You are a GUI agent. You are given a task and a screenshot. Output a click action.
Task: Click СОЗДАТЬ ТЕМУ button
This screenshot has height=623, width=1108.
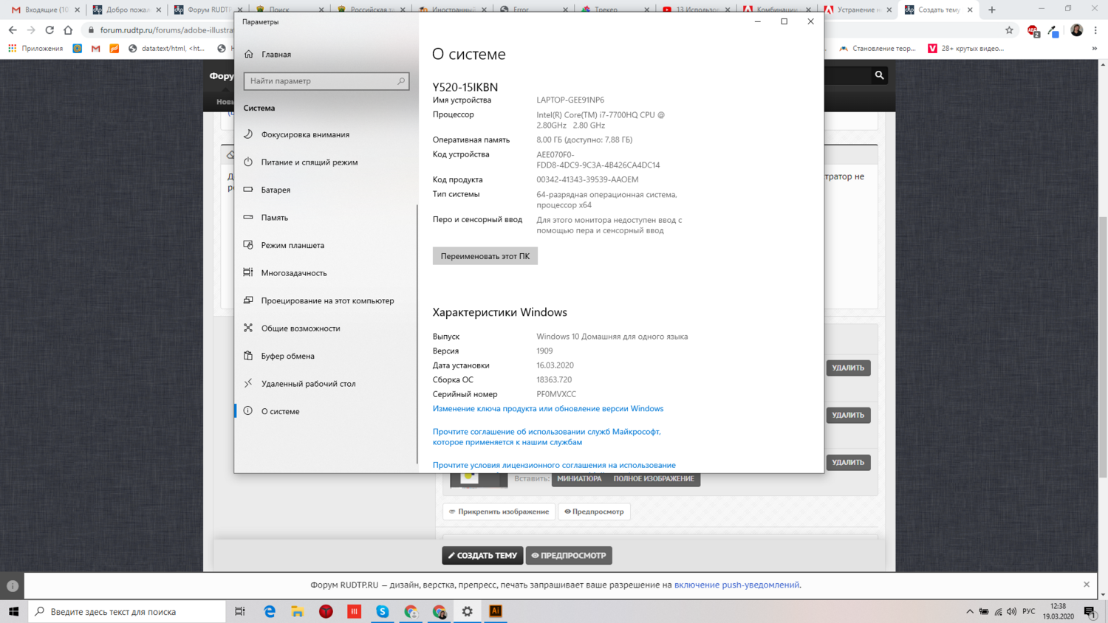click(x=482, y=556)
